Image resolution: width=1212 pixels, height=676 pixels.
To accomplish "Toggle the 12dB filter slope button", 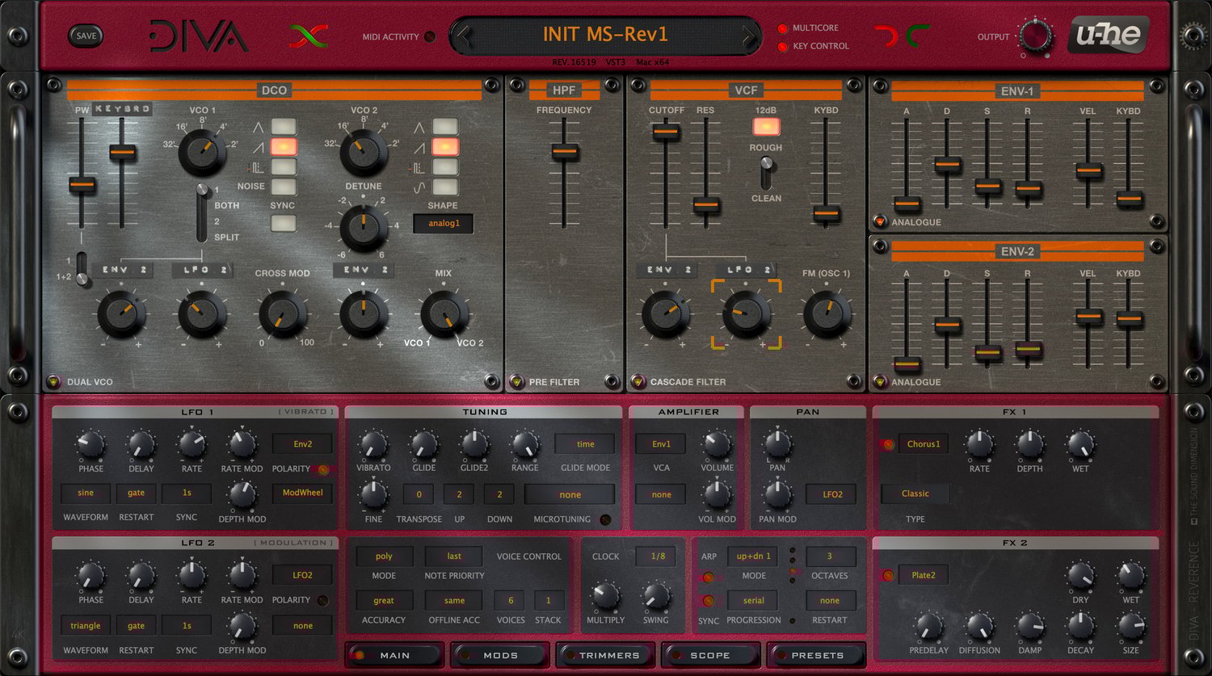I will (x=766, y=127).
